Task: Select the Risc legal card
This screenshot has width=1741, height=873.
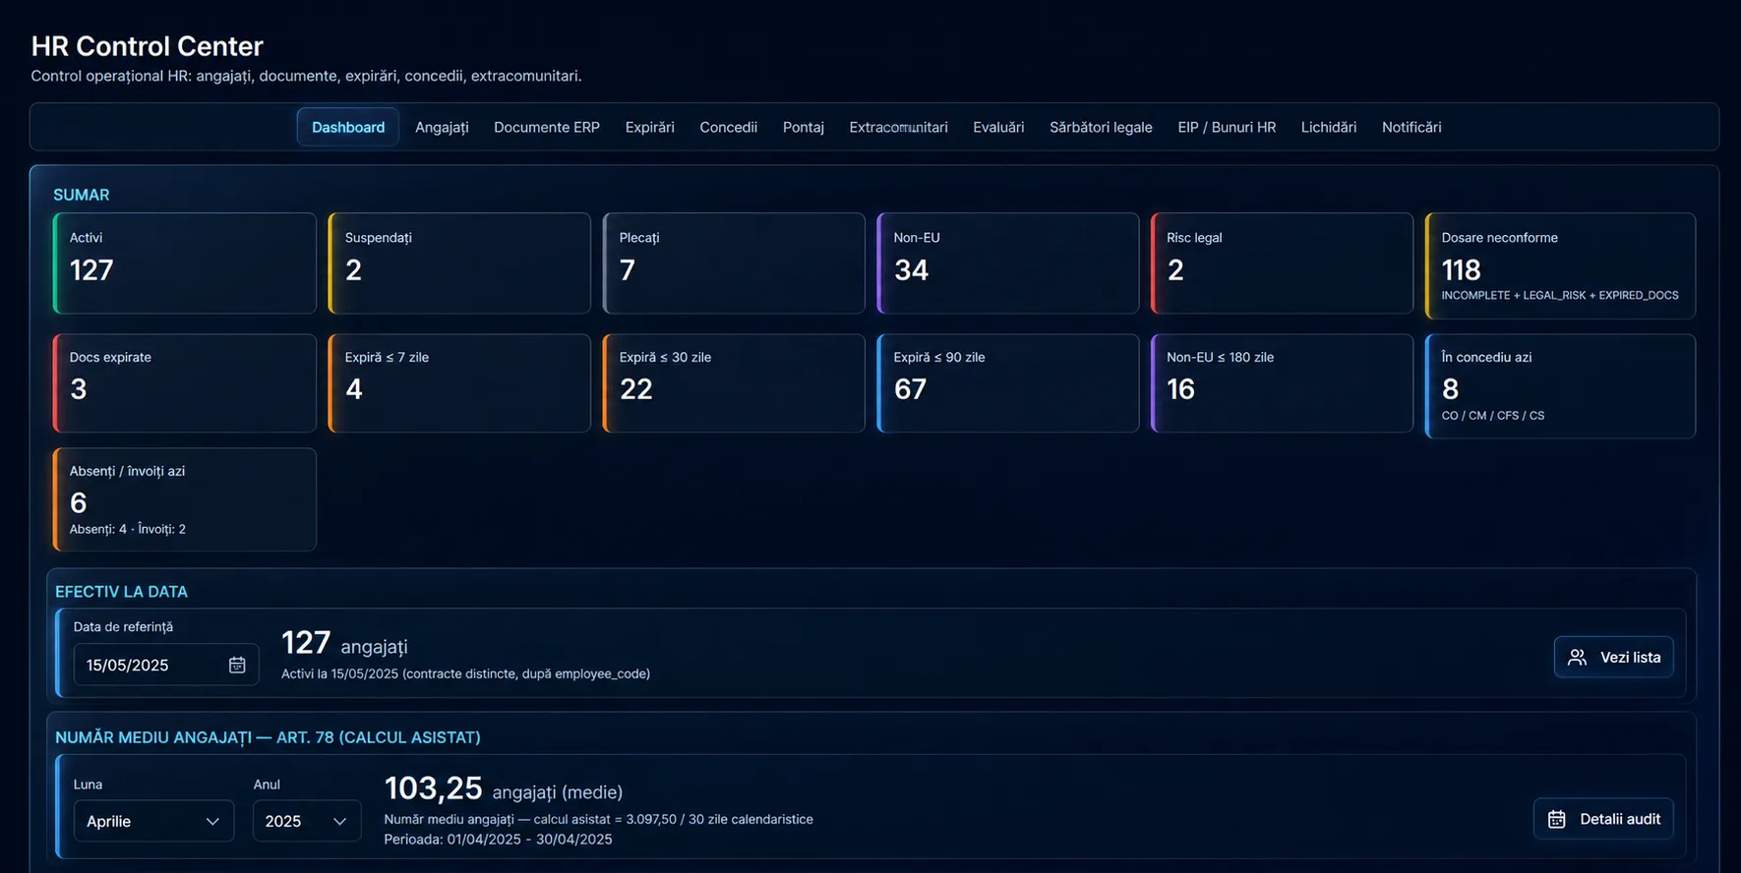Action: [1282, 263]
